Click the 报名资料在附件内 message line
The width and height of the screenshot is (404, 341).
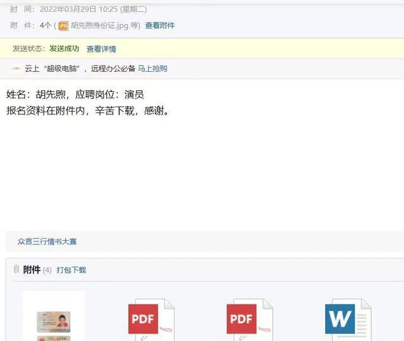[x=87, y=111]
